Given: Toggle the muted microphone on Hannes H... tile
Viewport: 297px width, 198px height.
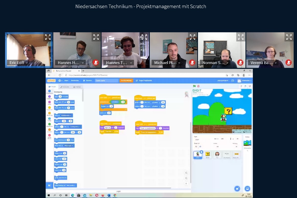Looking at the screenshot, I should (96, 63).
